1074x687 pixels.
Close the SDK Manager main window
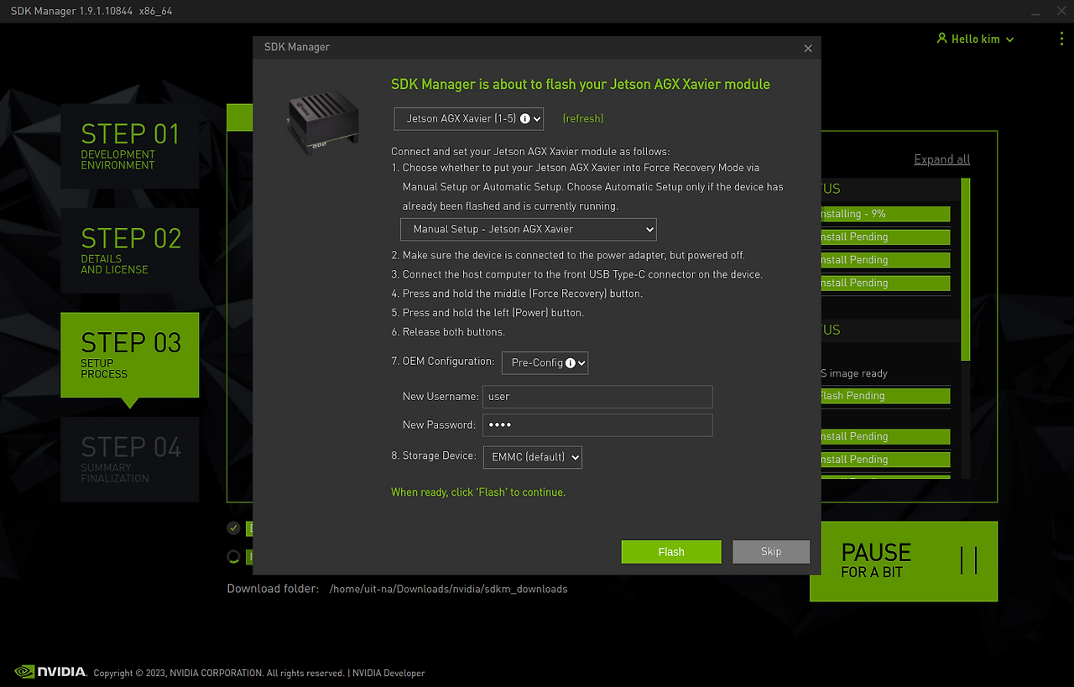coord(1060,11)
